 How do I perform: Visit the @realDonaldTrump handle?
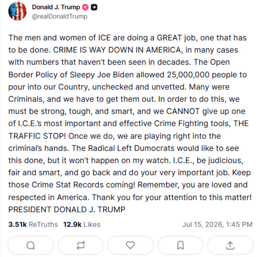coord(59,16)
